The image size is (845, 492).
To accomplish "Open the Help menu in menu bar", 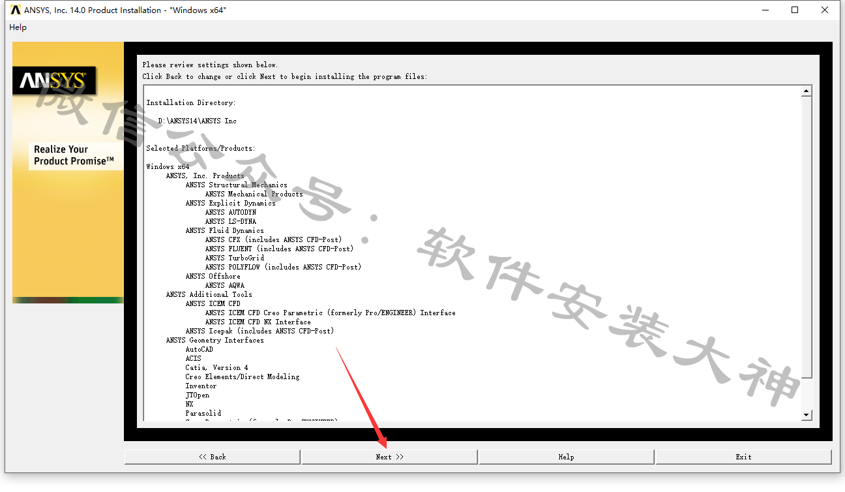I will pyautogui.click(x=18, y=27).
